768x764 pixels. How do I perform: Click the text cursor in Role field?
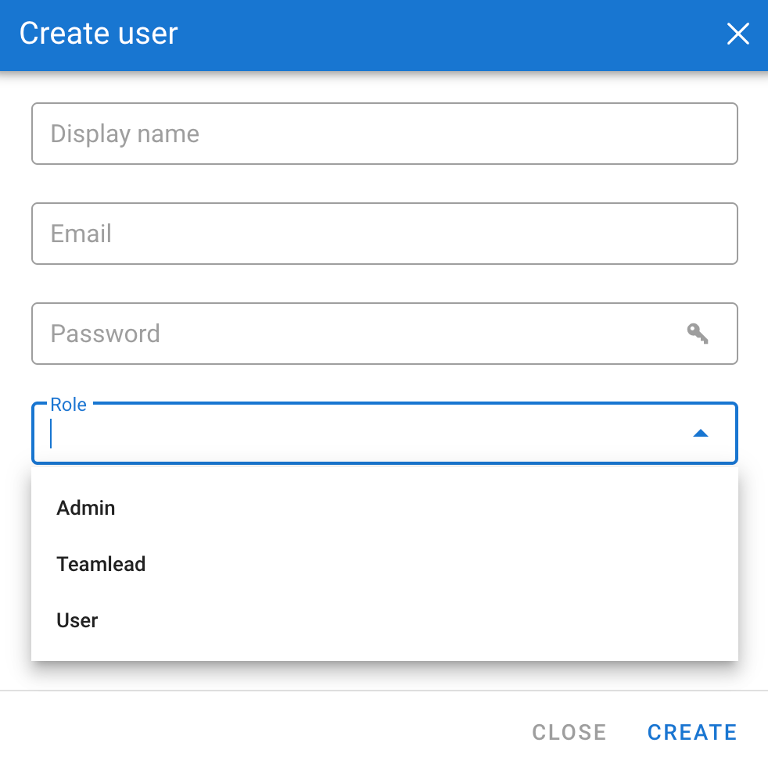pyautogui.click(x=51, y=434)
